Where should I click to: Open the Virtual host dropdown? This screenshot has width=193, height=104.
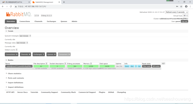click(185, 16)
